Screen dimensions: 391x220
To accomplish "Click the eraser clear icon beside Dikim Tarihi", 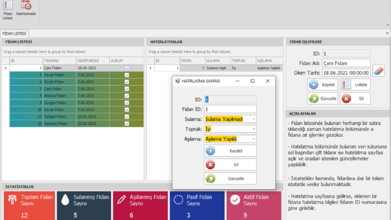I will (x=379, y=71).
